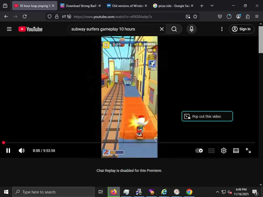Toggle closed captions CC button
The height and width of the screenshot is (197, 263).
[211, 151]
